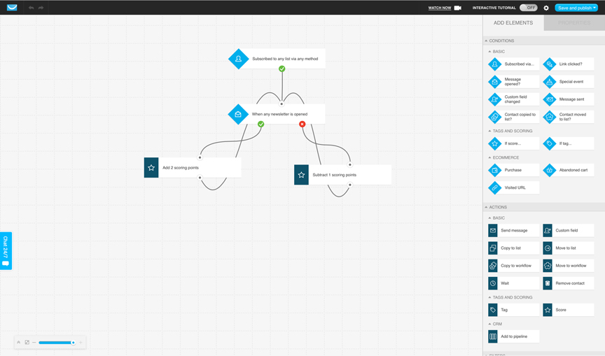Click the Watch Now link
Screen dimensions: 605x356
coord(440,8)
